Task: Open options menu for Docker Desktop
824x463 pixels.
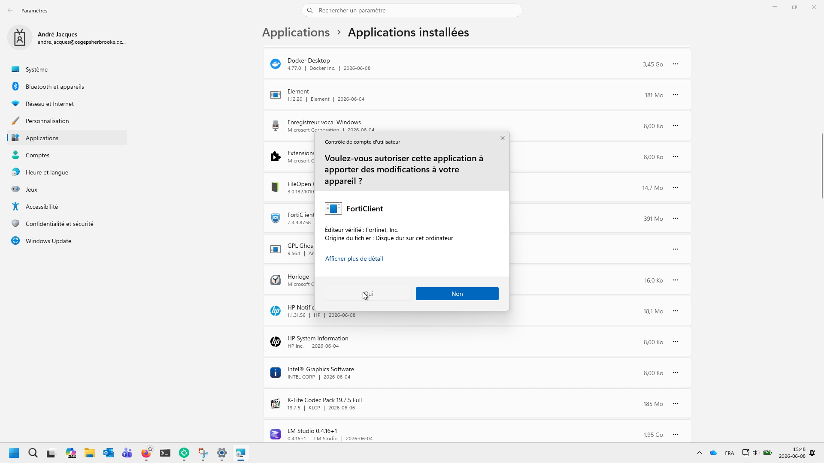Action: (676, 64)
